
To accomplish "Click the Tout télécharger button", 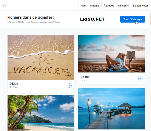I will click(x=133, y=19).
